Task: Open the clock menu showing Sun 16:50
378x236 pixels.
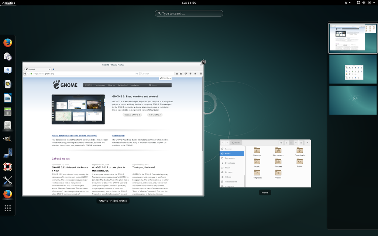Action: [x=189, y=3]
